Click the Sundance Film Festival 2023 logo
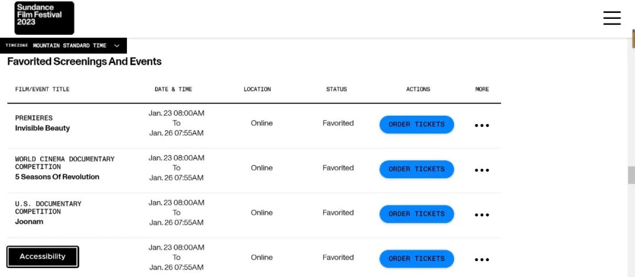The image size is (635, 277). (44, 18)
